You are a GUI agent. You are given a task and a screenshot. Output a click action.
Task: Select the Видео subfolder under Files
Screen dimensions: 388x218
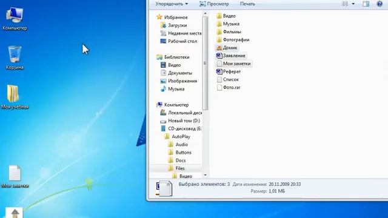click(x=182, y=176)
